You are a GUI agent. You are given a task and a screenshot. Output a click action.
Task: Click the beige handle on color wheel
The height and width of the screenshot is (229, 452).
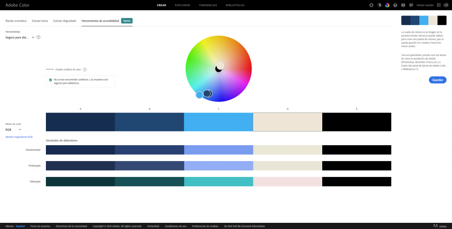click(220, 66)
